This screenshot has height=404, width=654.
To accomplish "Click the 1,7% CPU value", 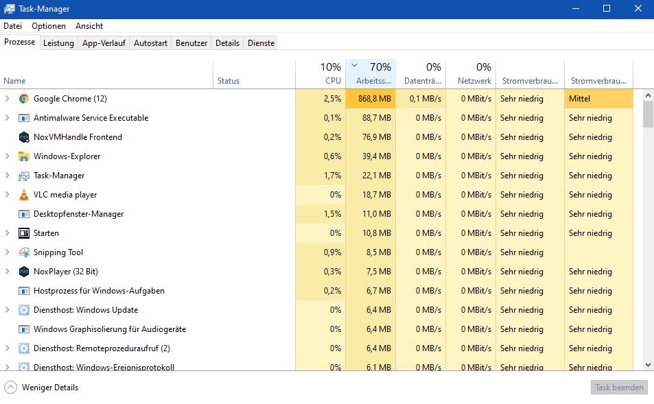I will pyautogui.click(x=332, y=176).
